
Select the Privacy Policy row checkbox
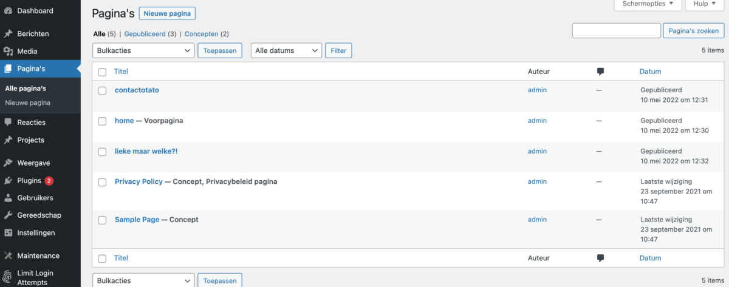point(102,182)
